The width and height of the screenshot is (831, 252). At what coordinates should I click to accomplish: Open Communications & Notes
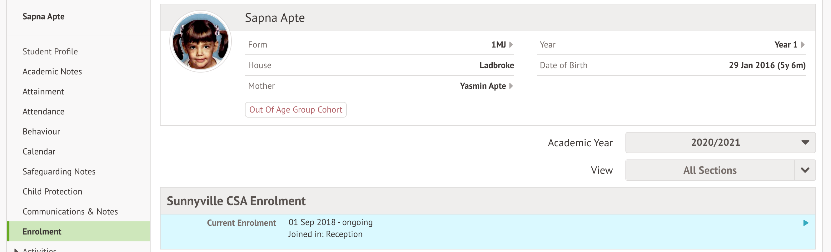click(x=70, y=211)
